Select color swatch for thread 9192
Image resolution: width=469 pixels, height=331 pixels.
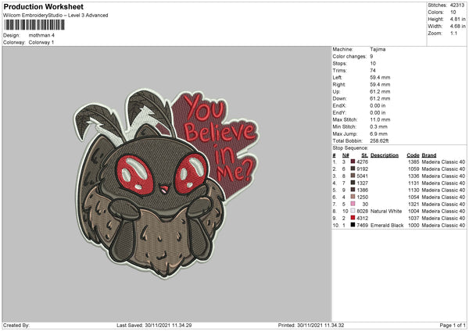point(353,169)
